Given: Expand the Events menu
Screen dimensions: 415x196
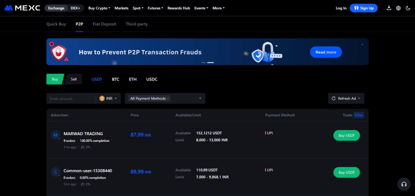Looking at the screenshot, I should click(x=201, y=8).
